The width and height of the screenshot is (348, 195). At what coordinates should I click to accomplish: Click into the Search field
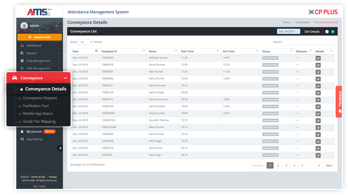coord(309,42)
